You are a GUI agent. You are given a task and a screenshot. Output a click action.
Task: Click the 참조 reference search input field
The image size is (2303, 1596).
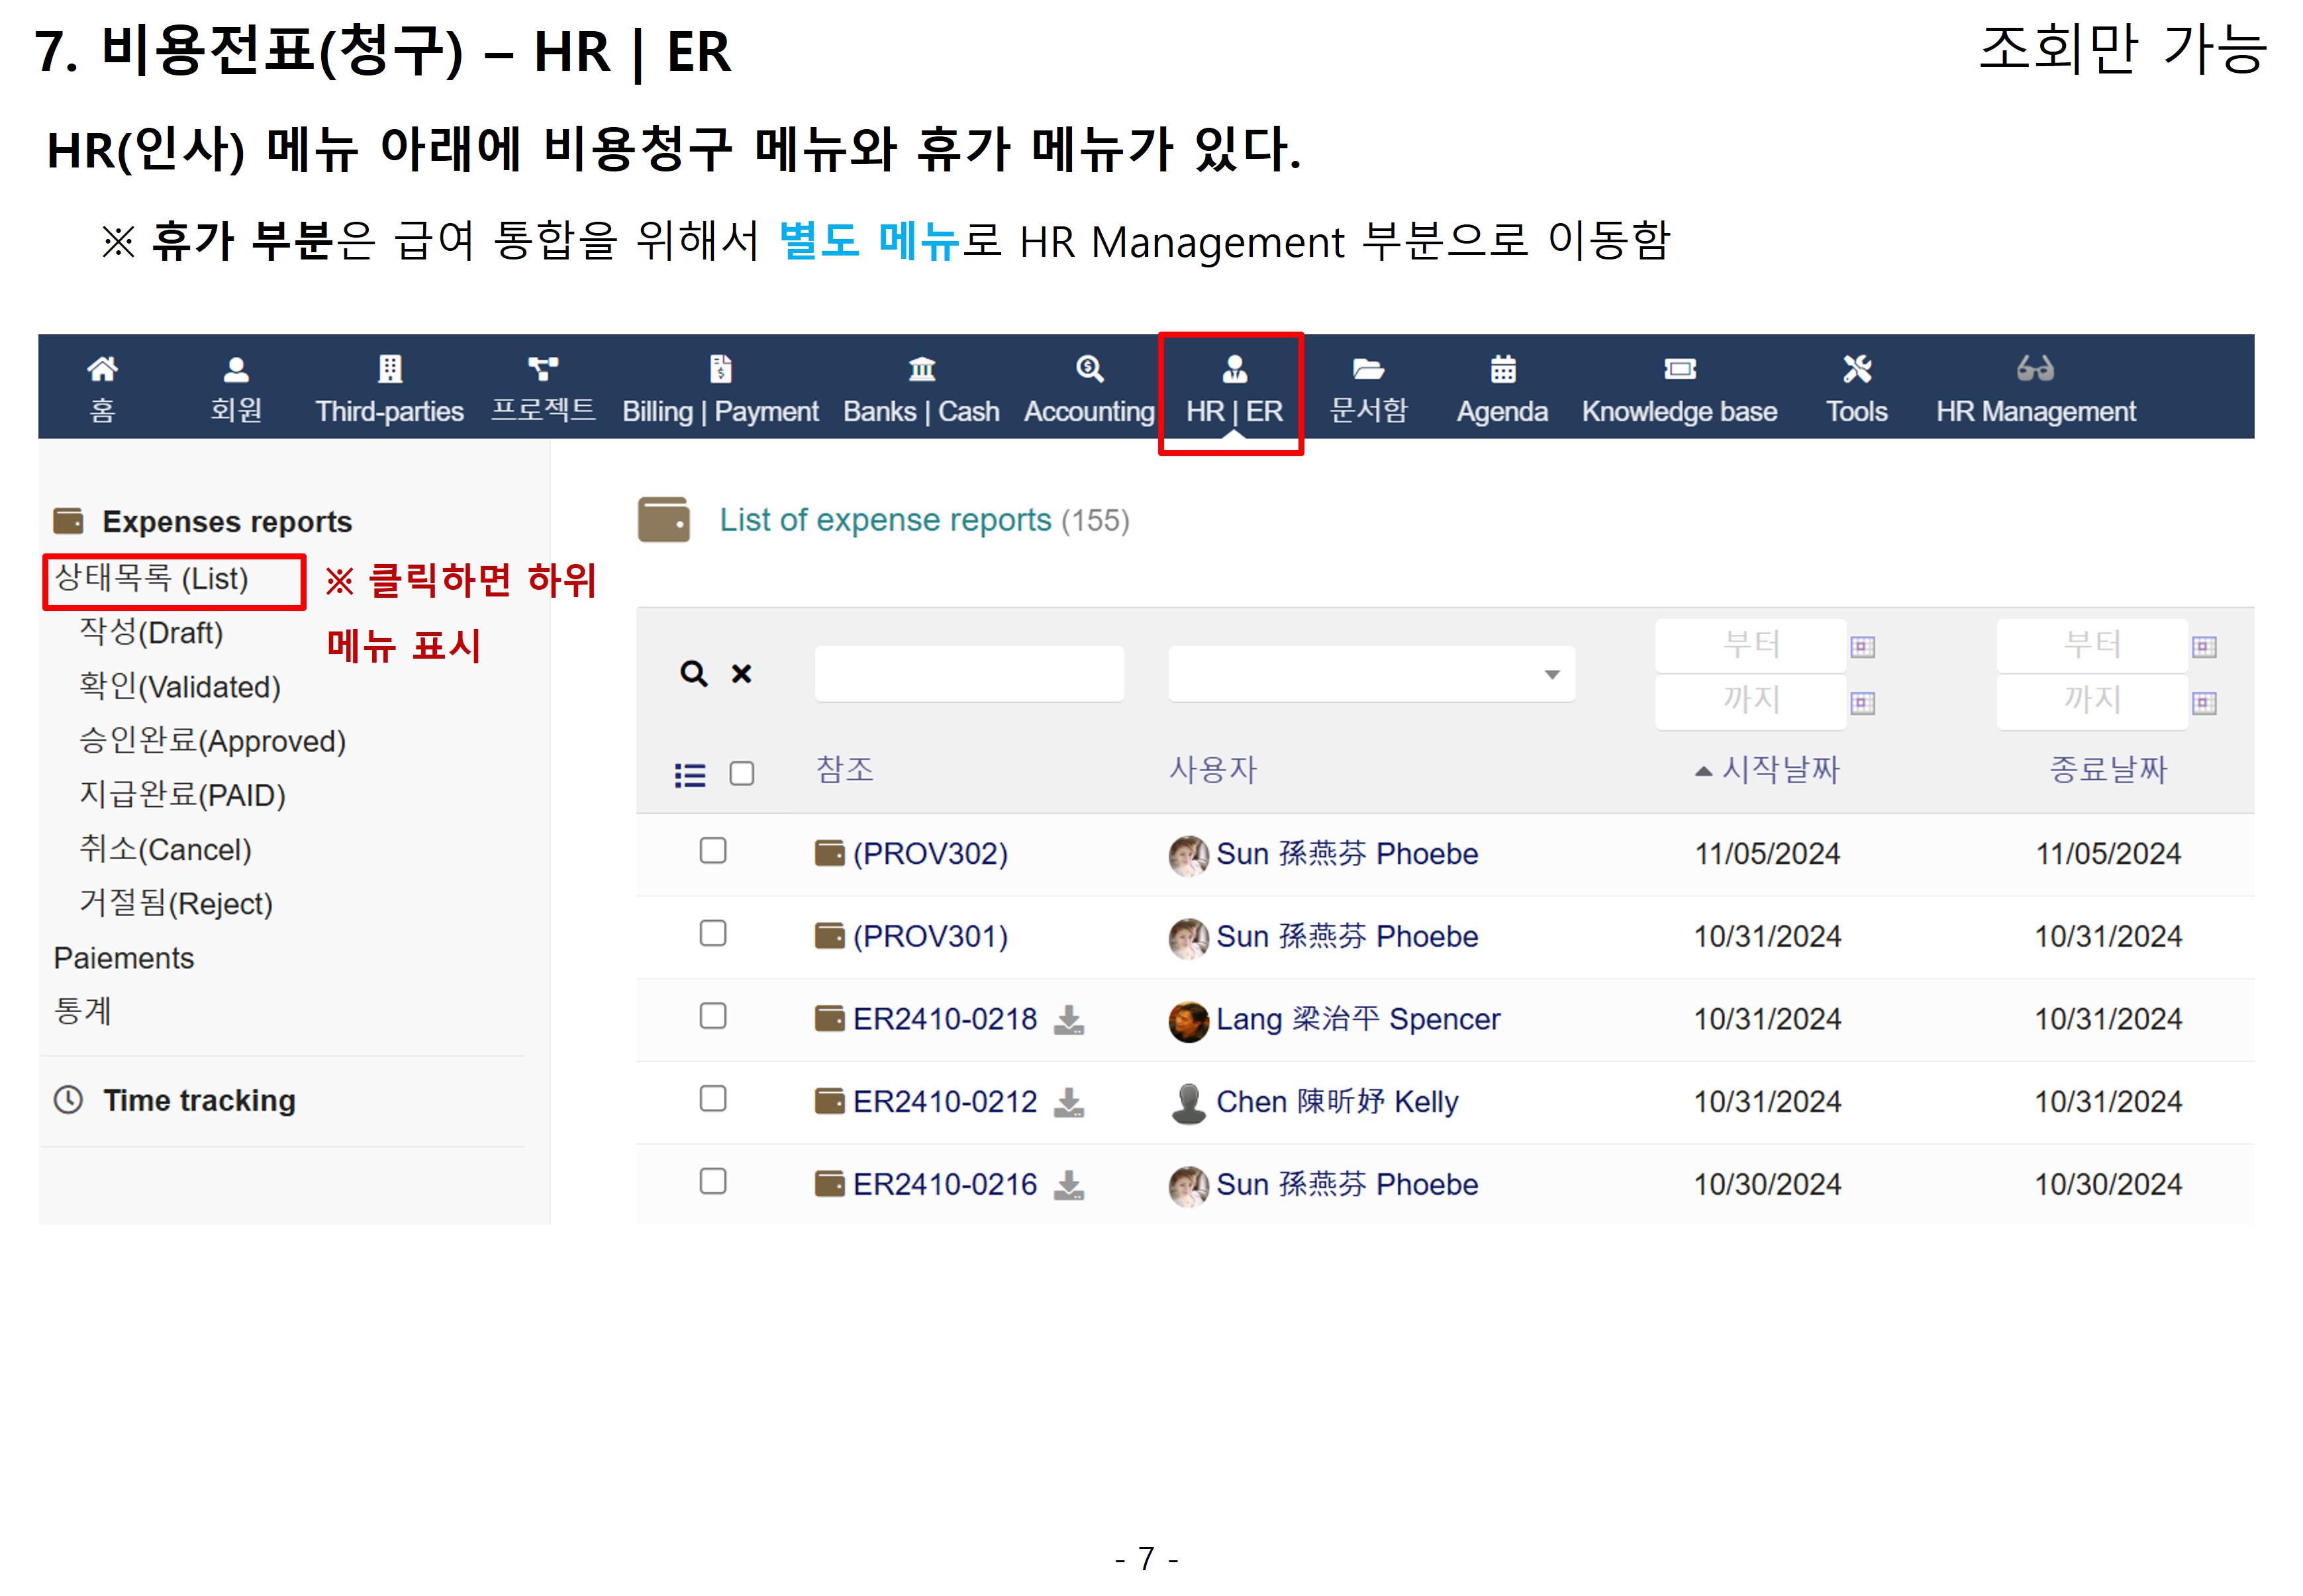[968, 674]
